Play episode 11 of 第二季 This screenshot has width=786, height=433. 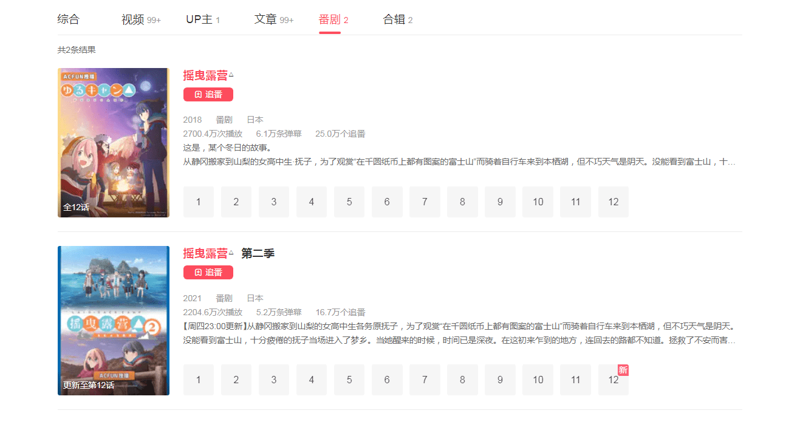click(x=576, y=380)
